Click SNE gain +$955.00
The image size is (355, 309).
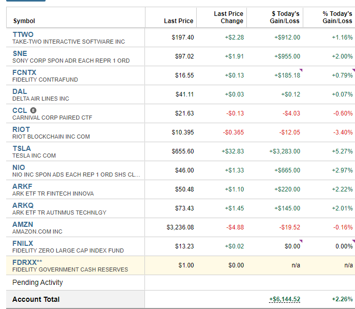pos(287,56)
